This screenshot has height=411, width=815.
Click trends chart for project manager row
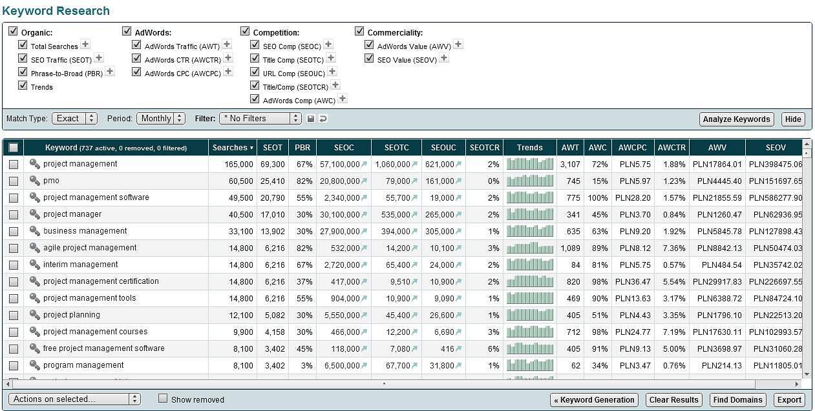click(530, 214)
